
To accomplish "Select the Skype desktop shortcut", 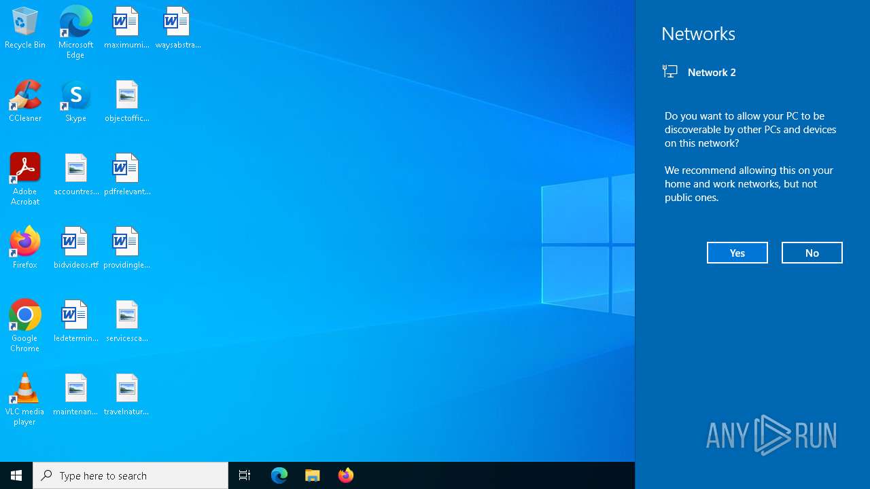I will click(75, 101).
